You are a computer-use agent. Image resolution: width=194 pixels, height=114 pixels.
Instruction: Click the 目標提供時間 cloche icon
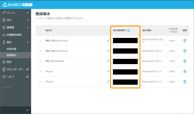click(x=4, y=35)
